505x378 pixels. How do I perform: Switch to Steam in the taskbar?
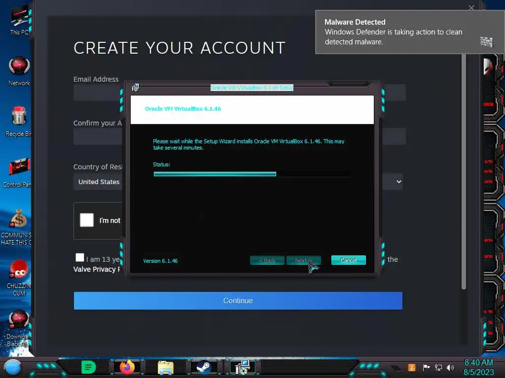pyautogui.click(x=204, y=367)
